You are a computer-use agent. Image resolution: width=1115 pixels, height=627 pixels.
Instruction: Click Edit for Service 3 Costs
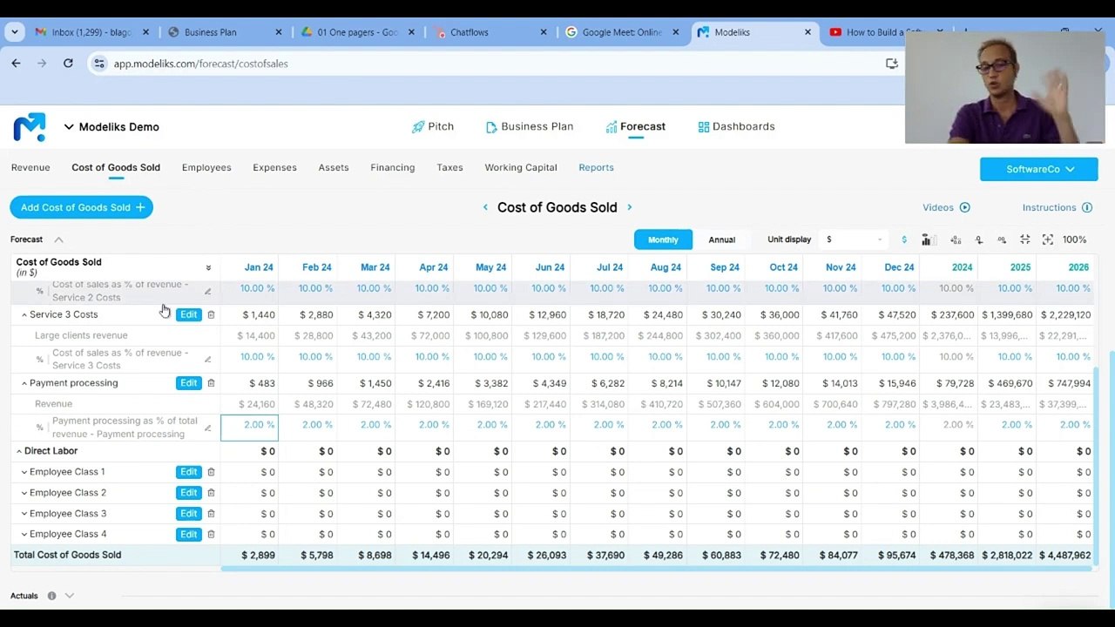click(188, 314)
